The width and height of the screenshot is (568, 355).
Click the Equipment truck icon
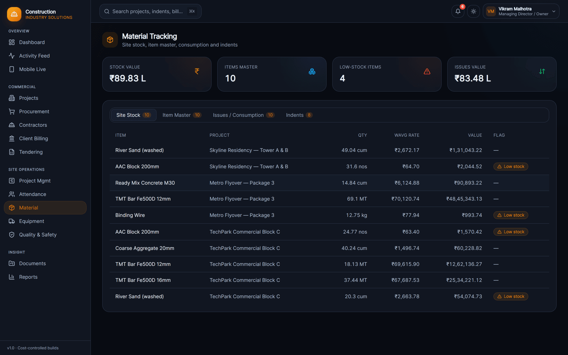coord(12,221)
